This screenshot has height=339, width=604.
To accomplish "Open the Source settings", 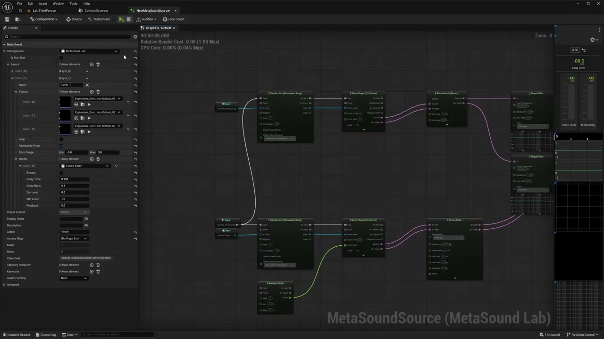I will pos(74,19).
